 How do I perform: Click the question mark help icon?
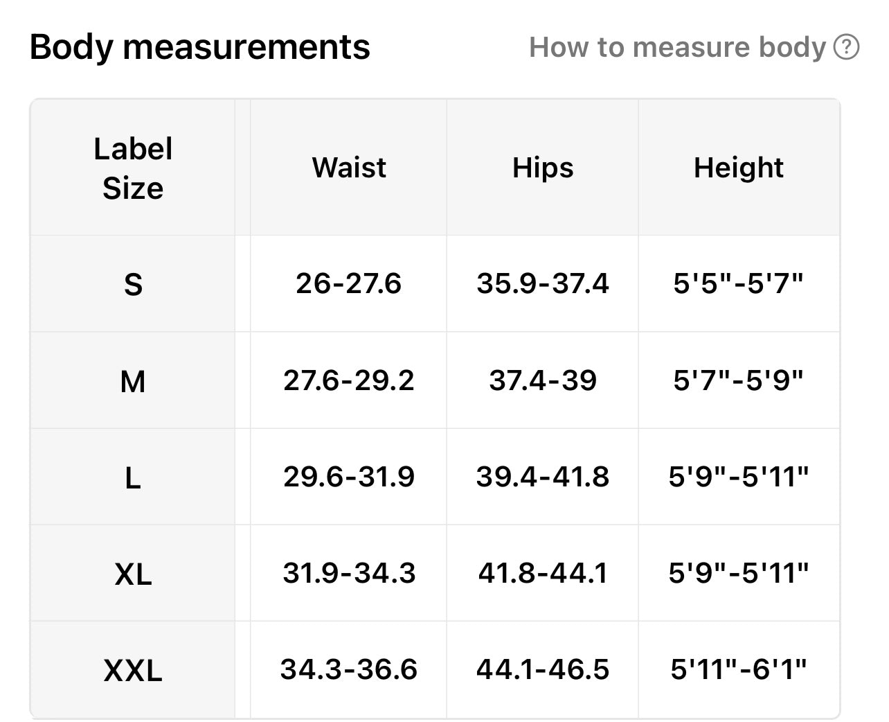click(x=846, y=48)
